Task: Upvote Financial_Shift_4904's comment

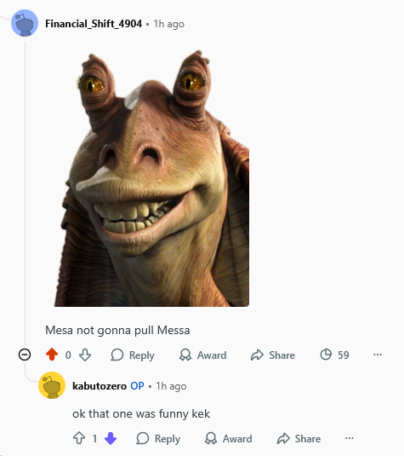Action: [52, 355]
